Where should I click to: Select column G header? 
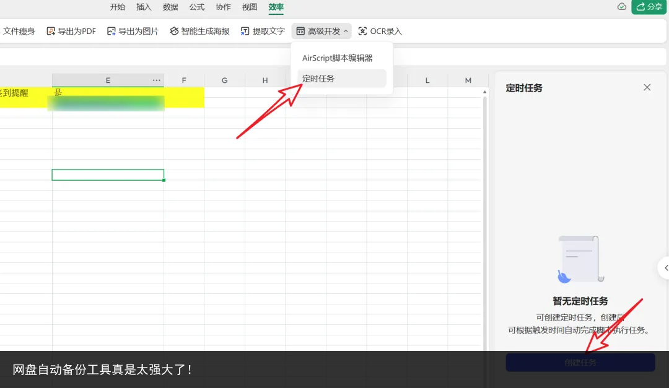tap(224, 80)
